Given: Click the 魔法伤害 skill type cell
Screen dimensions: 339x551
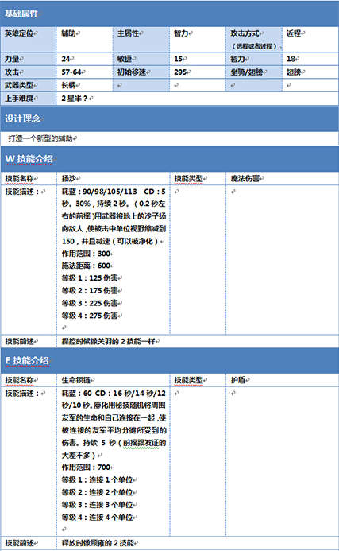Looking at the screenshot, I should click(282, 179).
